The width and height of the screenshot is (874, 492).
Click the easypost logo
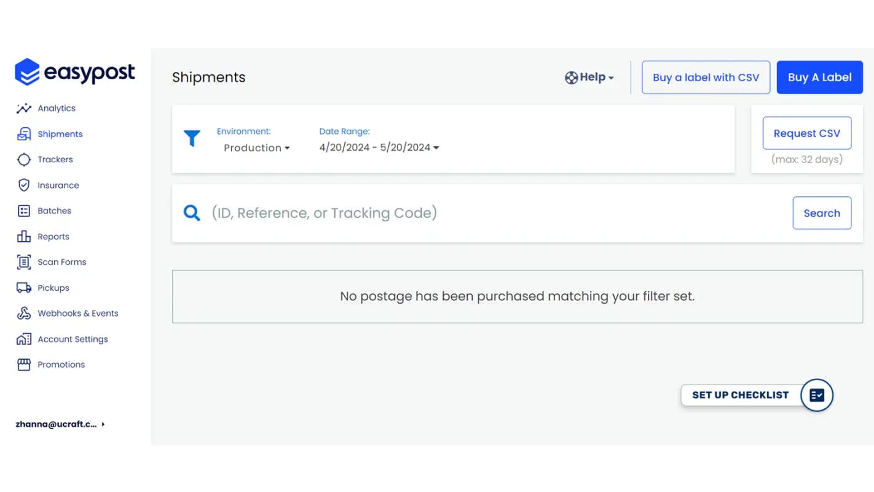75,73
